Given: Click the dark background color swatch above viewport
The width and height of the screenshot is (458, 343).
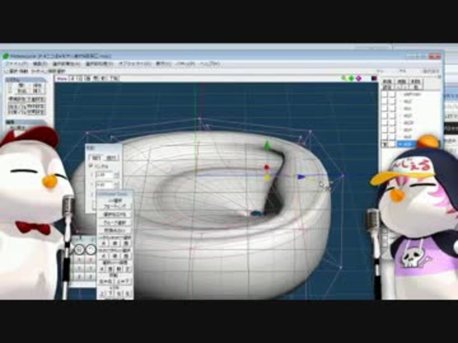Looking at the screenshot, I should tap(374, 78).
